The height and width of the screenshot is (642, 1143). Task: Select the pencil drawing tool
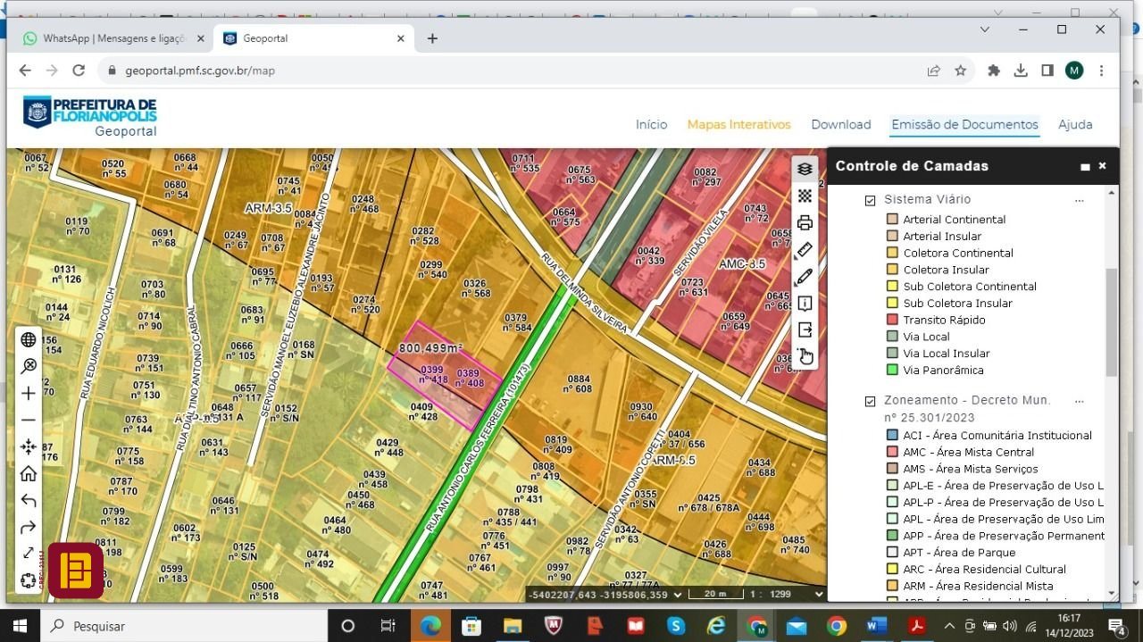pyautogui.click(x=805, y=277)
